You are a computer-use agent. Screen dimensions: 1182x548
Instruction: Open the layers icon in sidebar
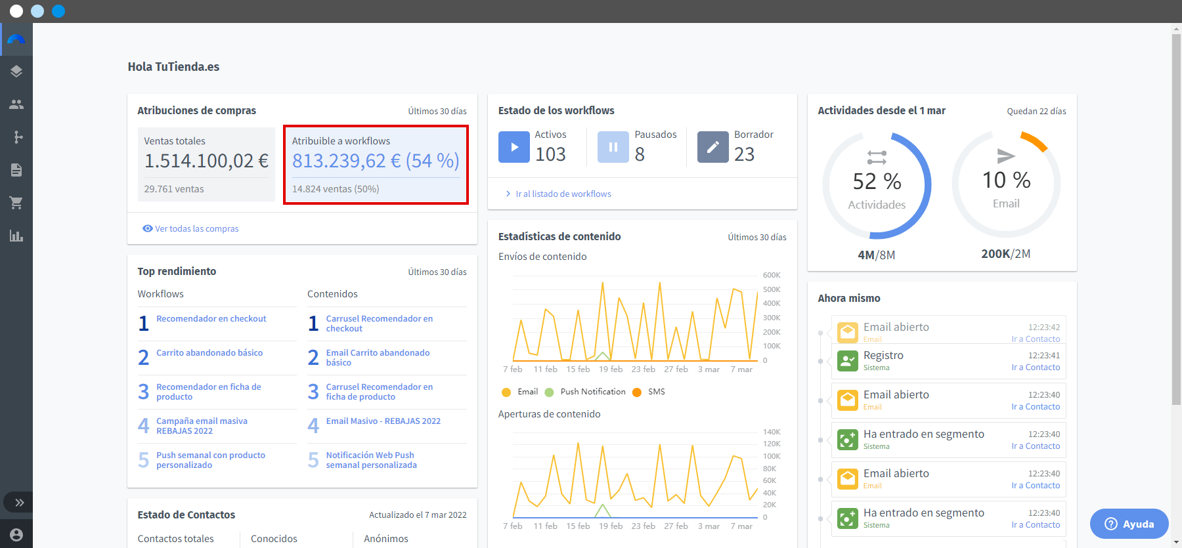pyautogui.click(x=16, y=72)
